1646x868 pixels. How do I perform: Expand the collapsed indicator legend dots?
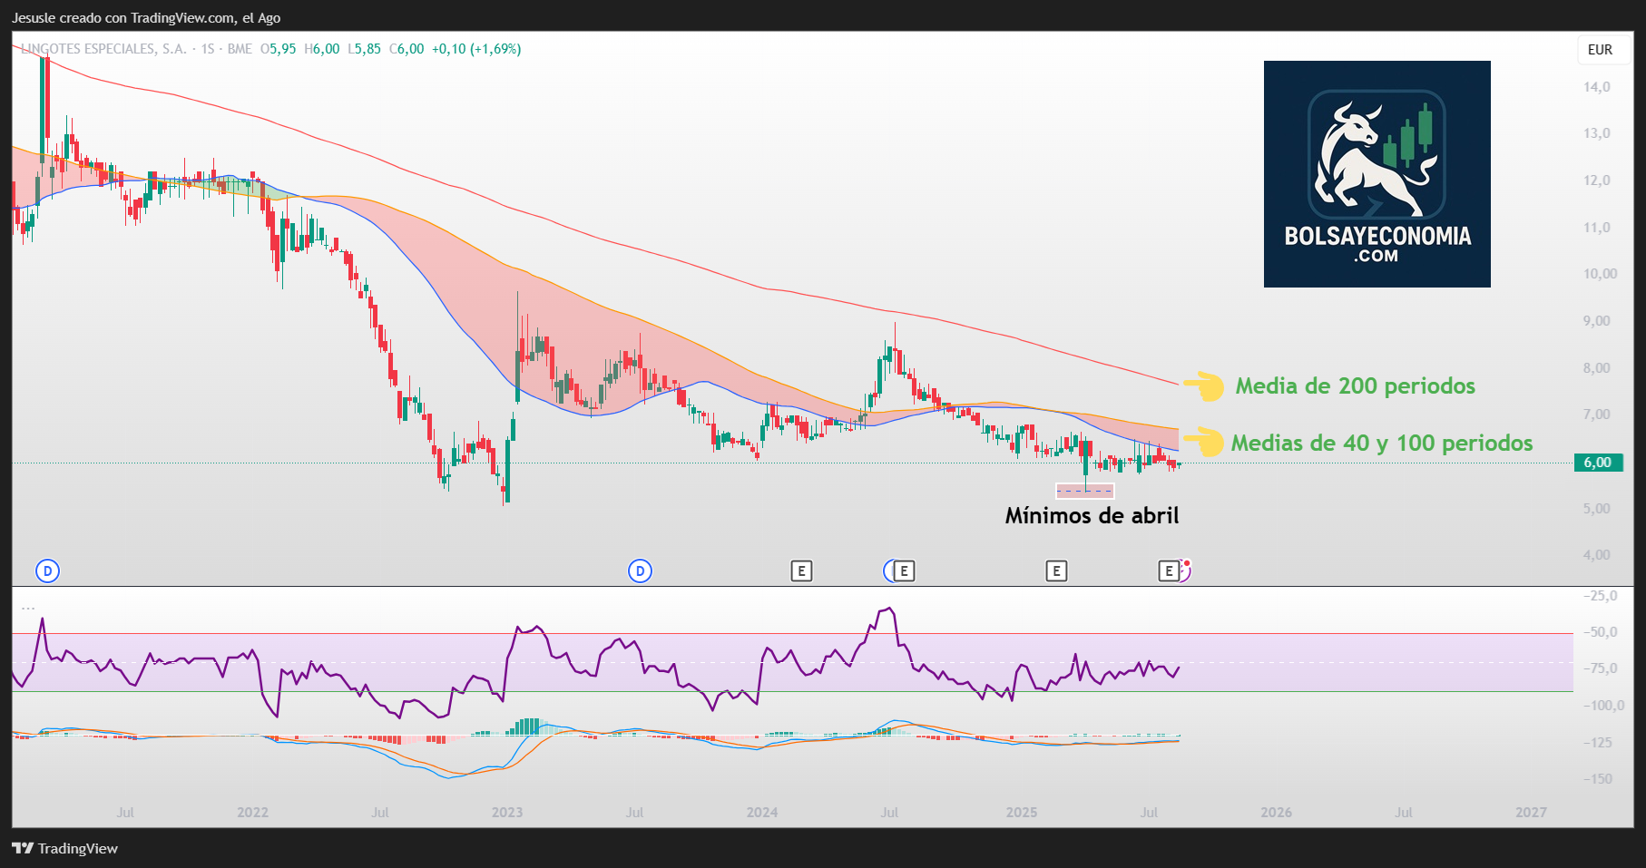click(28, 608)
